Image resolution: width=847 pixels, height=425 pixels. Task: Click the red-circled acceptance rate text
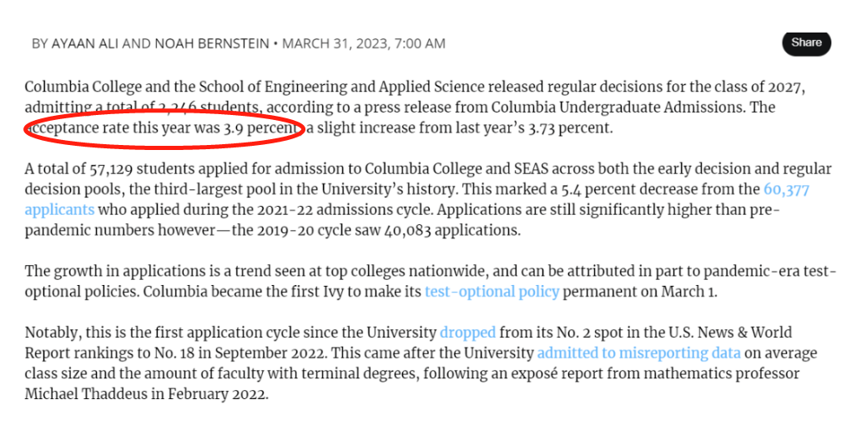[164, 128]
